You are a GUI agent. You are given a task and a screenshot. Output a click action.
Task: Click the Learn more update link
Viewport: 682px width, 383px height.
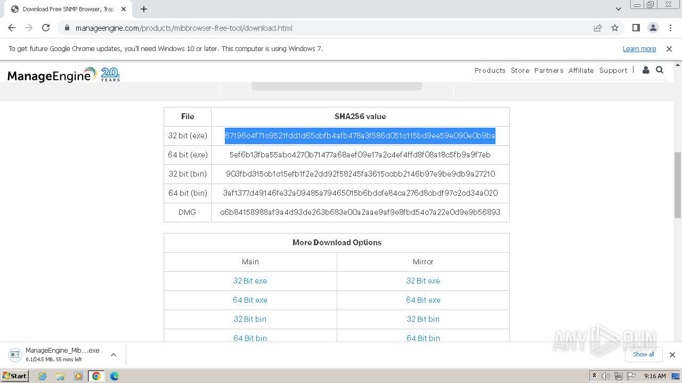[639, 49]
